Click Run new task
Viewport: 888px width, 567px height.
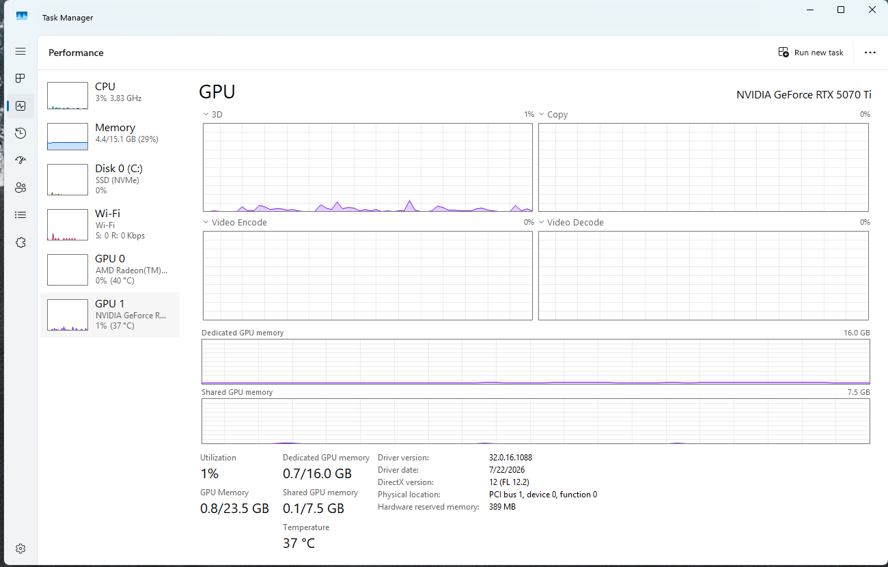click(x=811, y=53)
